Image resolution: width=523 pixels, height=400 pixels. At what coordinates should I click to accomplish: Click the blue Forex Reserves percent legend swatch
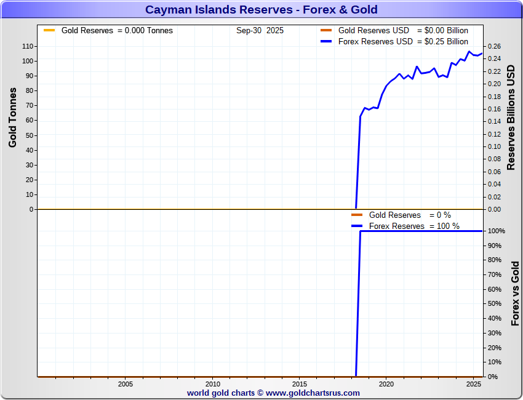[357, 226]
